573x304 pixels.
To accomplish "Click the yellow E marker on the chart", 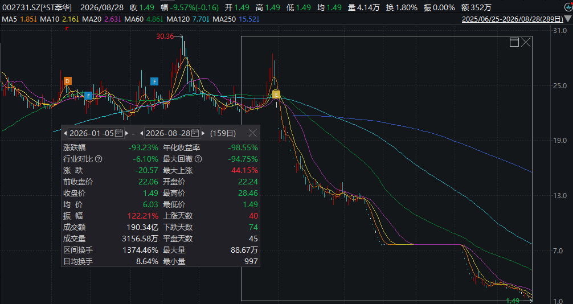I will coord(276,95).
